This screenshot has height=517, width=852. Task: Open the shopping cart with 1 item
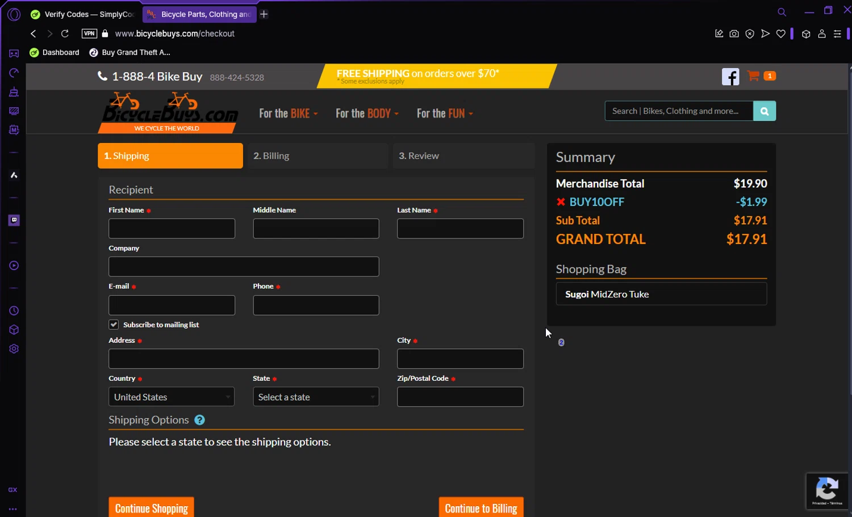pos(761,75)
